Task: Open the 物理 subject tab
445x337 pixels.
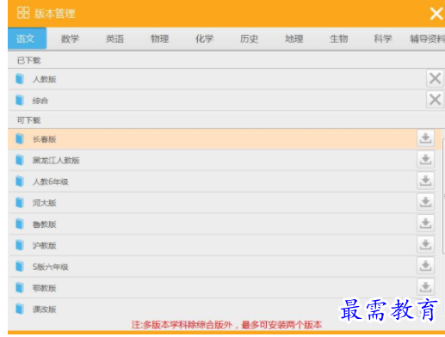Action: (160, 39)
